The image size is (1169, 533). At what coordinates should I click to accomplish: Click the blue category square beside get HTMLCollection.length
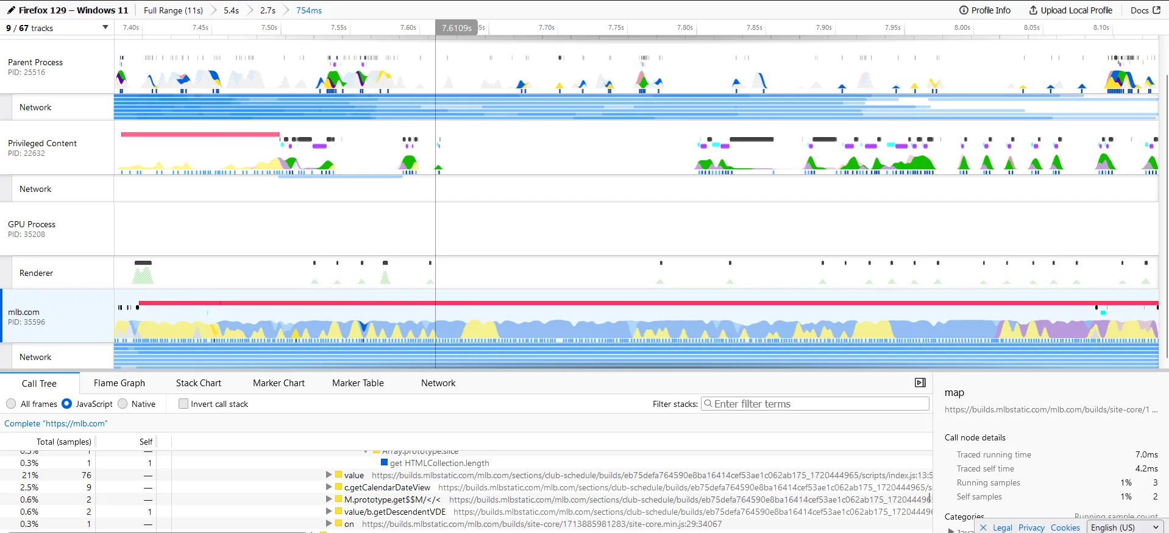(x=384, y=462)
